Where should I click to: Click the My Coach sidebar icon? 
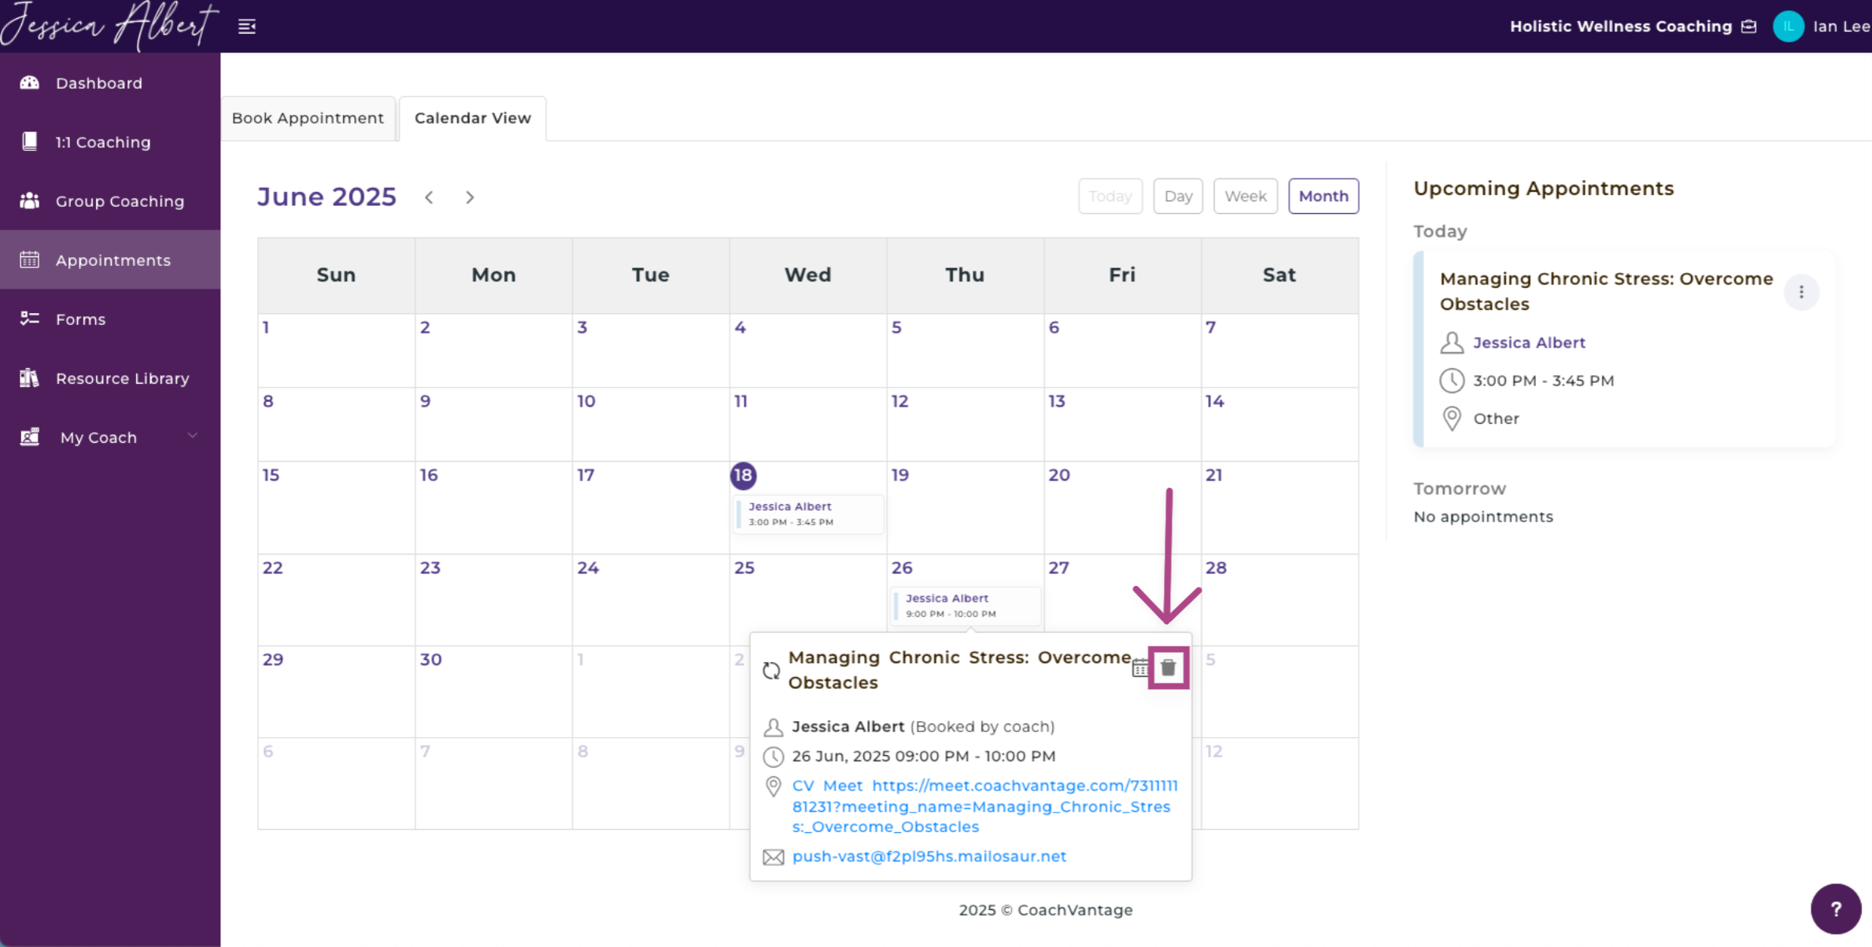click(30, 437)
